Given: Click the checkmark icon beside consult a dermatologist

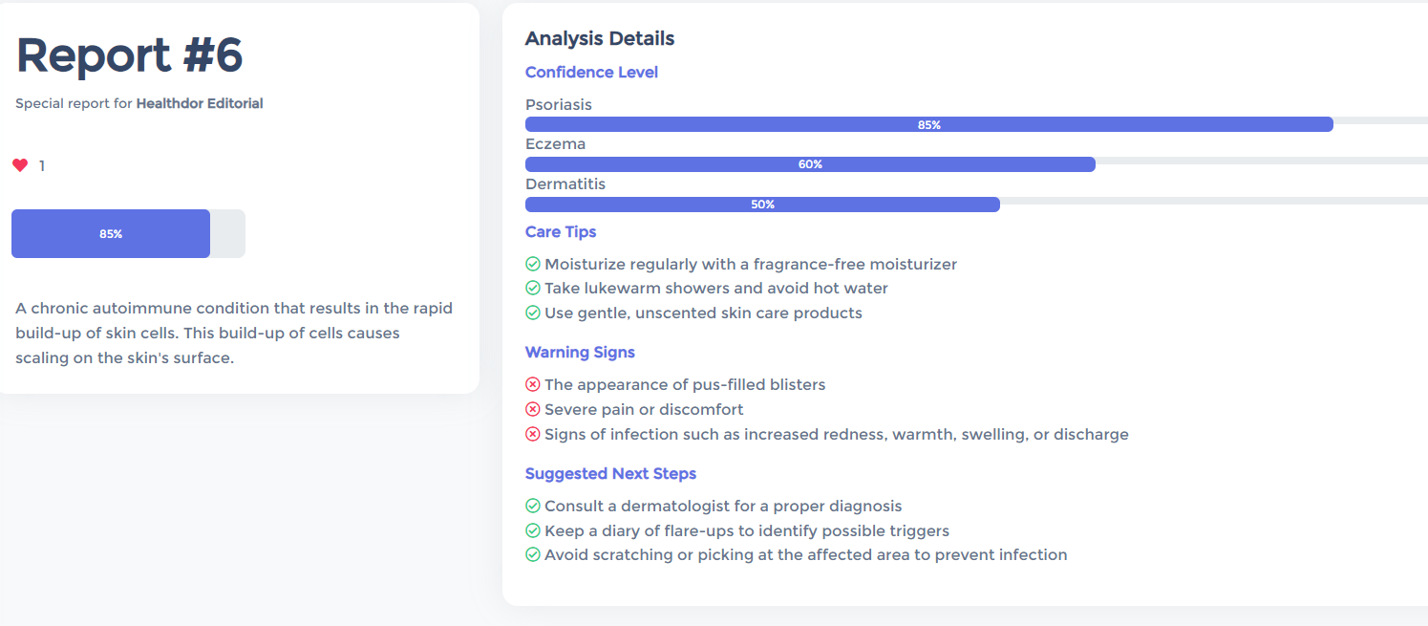Looking at the screenshot, I should 533,506.
